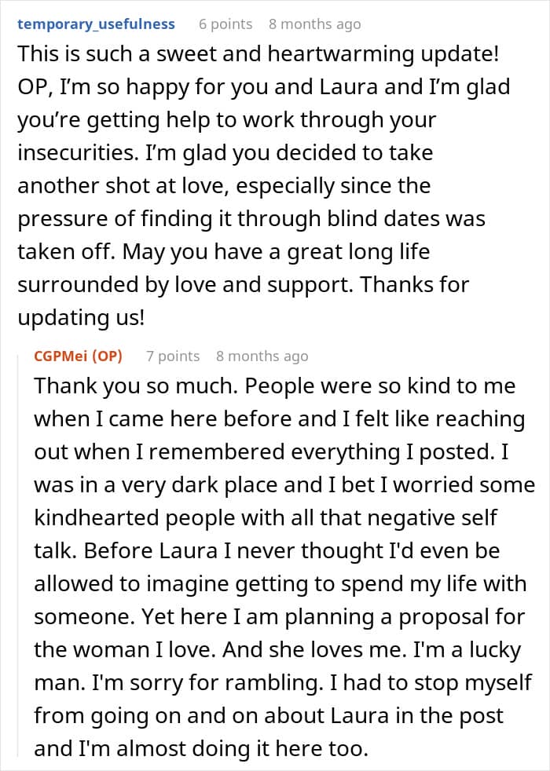The height and width of the screenshot is (771, 550).
Task: Click the word "kindhearted" in reply
Action: (x=101, y=517)
